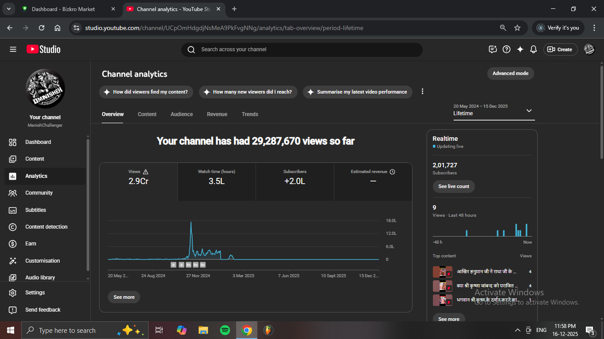
Task: Expand the Lifetime date range dropdown
Action: (x=529, y=111)
